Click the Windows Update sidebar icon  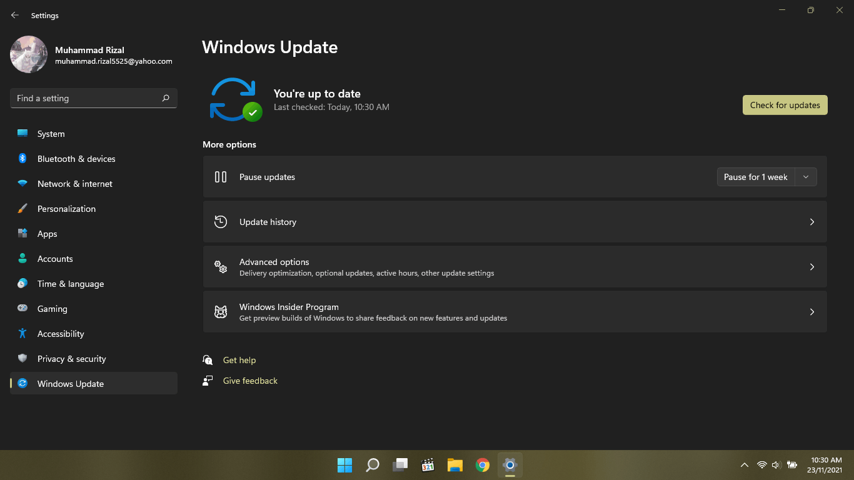23,384
